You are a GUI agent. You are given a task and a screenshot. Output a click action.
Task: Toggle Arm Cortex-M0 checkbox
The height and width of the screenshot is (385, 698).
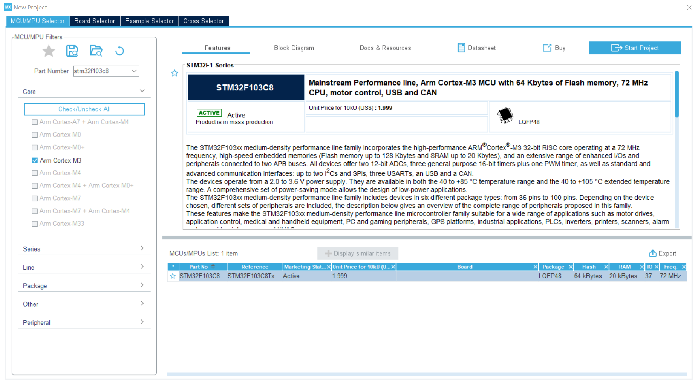click(35, 135)
